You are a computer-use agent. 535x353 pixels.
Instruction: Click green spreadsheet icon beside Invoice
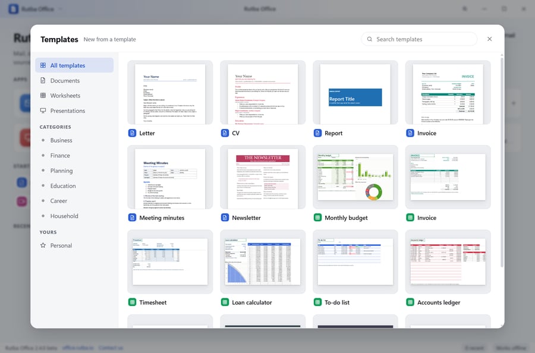pyautogui.click(x=410, y=218)
